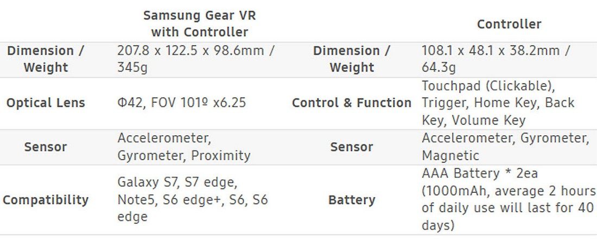This screenshot has width=597, height=246.
Task: Click the 'Accelerometer, Gyrometer, Magnetic' sensor cell
Action: (505, 147)
